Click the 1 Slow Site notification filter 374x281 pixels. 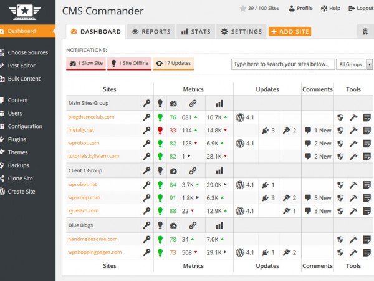click(86, 64)
